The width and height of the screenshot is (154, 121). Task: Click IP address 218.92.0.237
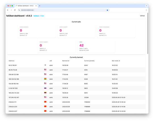tap(13, 111)
